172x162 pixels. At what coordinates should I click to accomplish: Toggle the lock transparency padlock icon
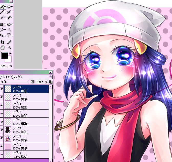pyautogui.click(x=51, y=82)
